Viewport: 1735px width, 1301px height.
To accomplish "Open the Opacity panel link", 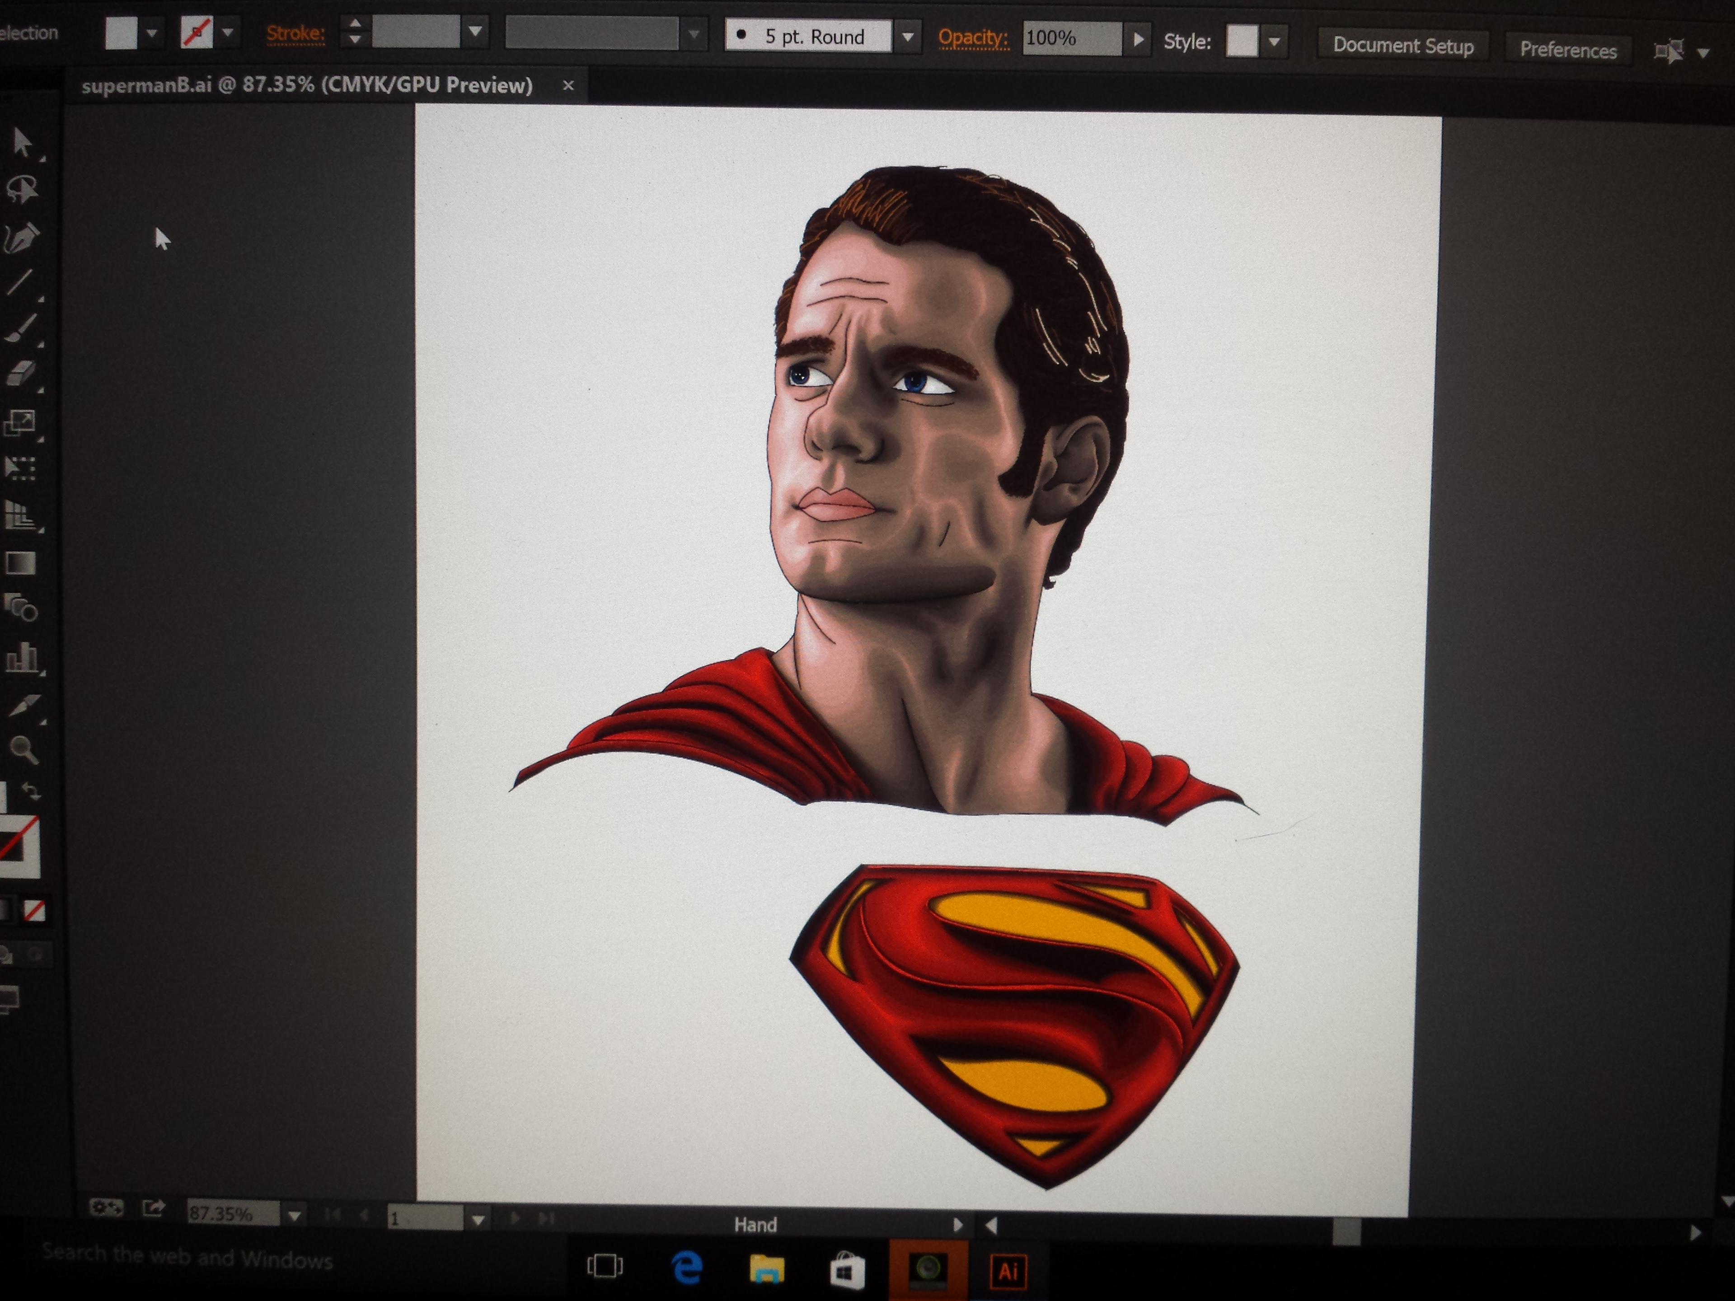I will (973, 37).
